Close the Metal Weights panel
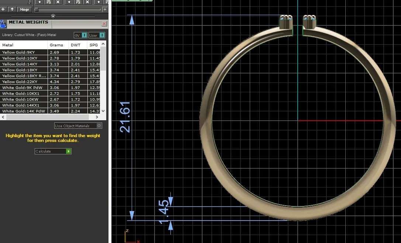Image resolution: width=401 pixels, height=243 pixels. tap(104, 24)
